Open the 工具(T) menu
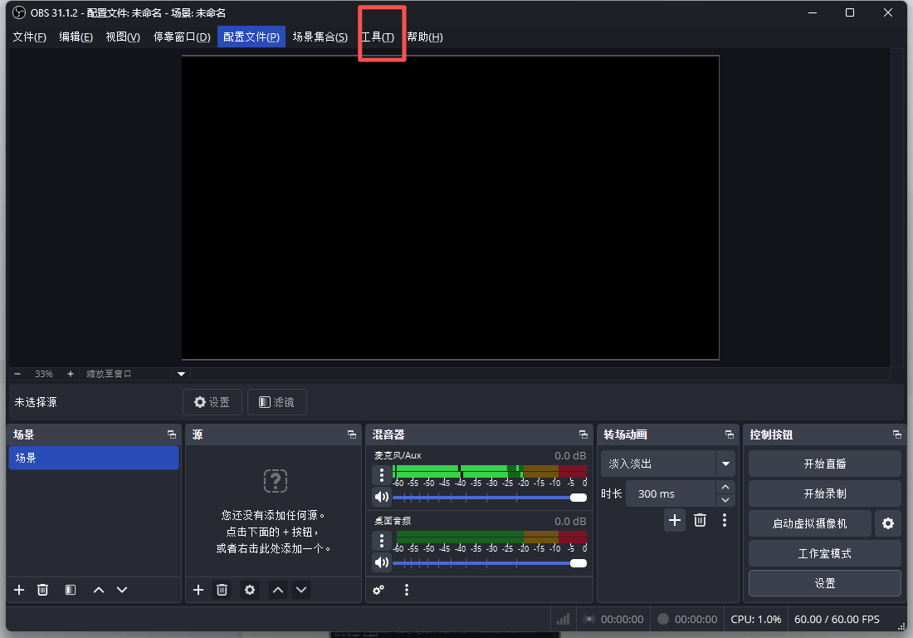This screenshot has height=638, width=913. coord(378,37)
